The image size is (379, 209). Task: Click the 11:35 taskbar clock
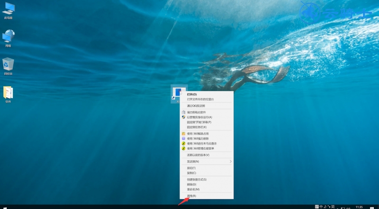click(x=359, y=207)
